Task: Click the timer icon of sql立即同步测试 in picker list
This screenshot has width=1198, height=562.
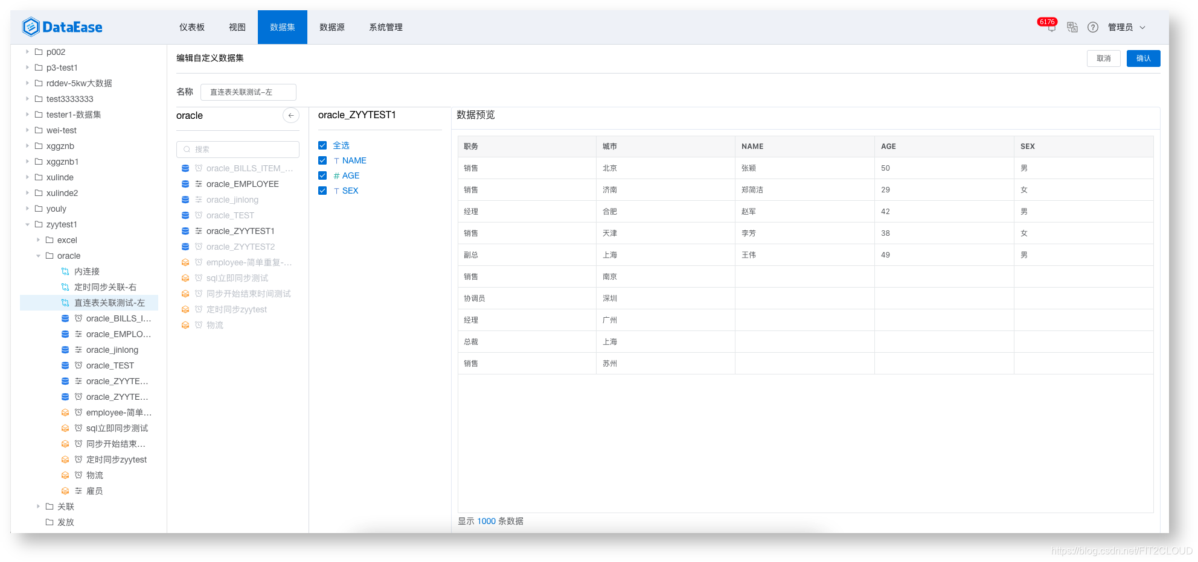Action: 199,278
